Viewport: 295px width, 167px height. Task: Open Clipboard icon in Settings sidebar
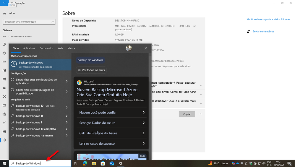(4, 114)
